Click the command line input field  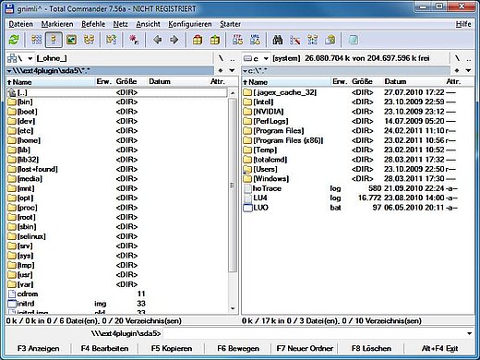tap(314, 333)
